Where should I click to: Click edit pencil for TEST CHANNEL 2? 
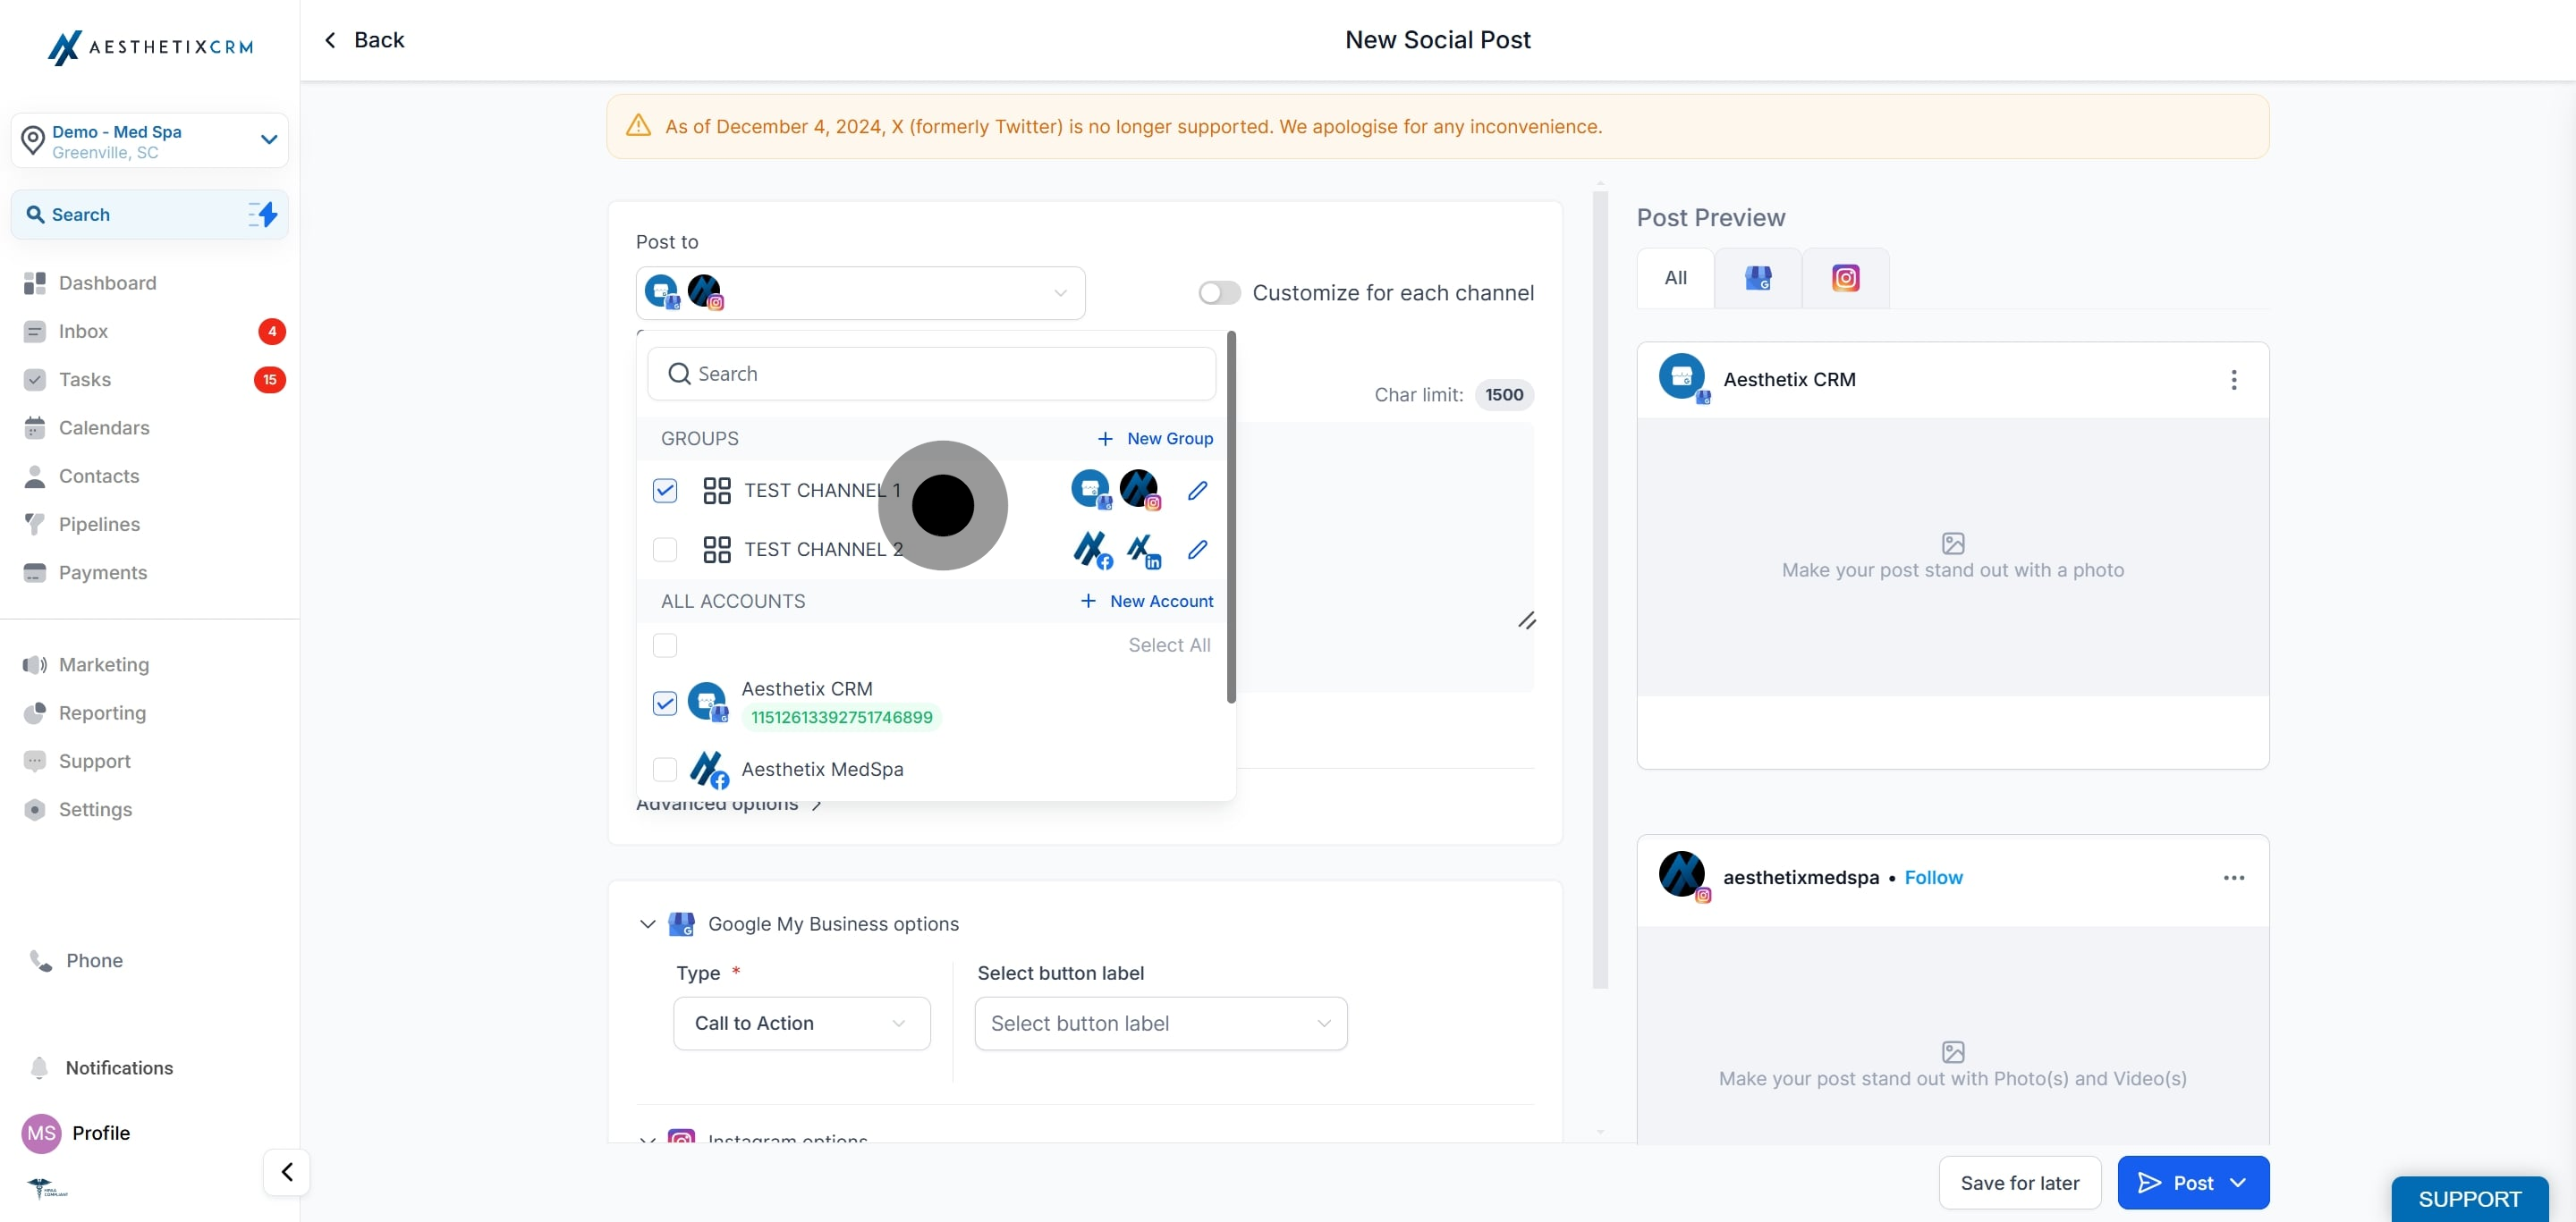(x=1197, y=550)
